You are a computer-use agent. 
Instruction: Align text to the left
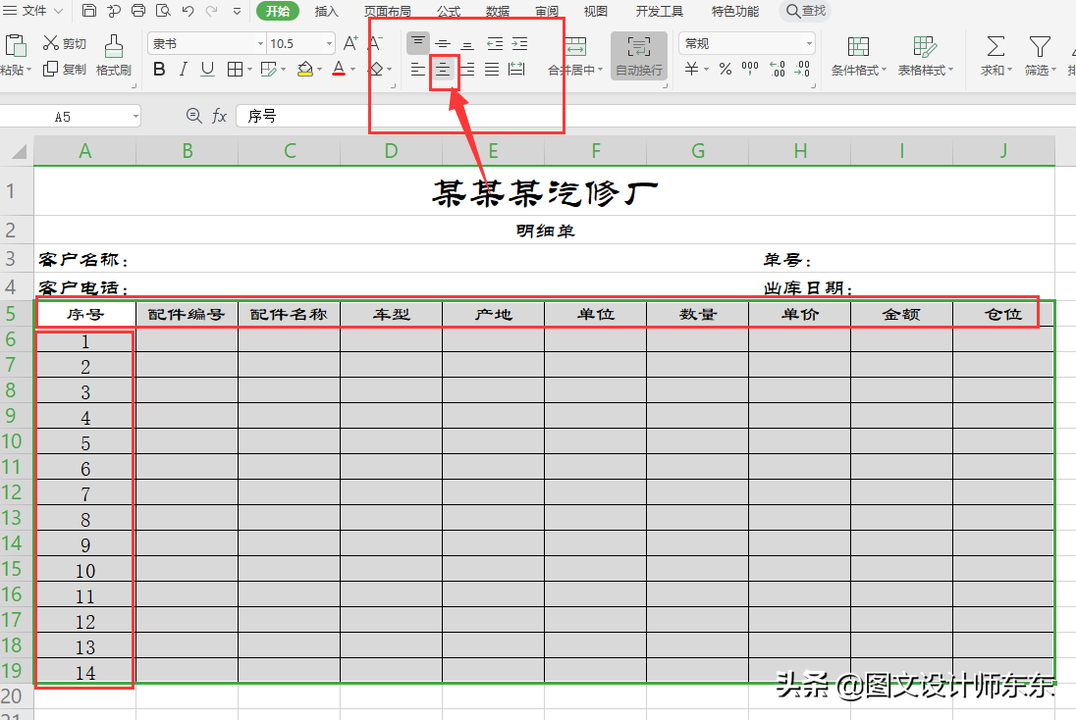pyautogui.click(x=418, y=70)
